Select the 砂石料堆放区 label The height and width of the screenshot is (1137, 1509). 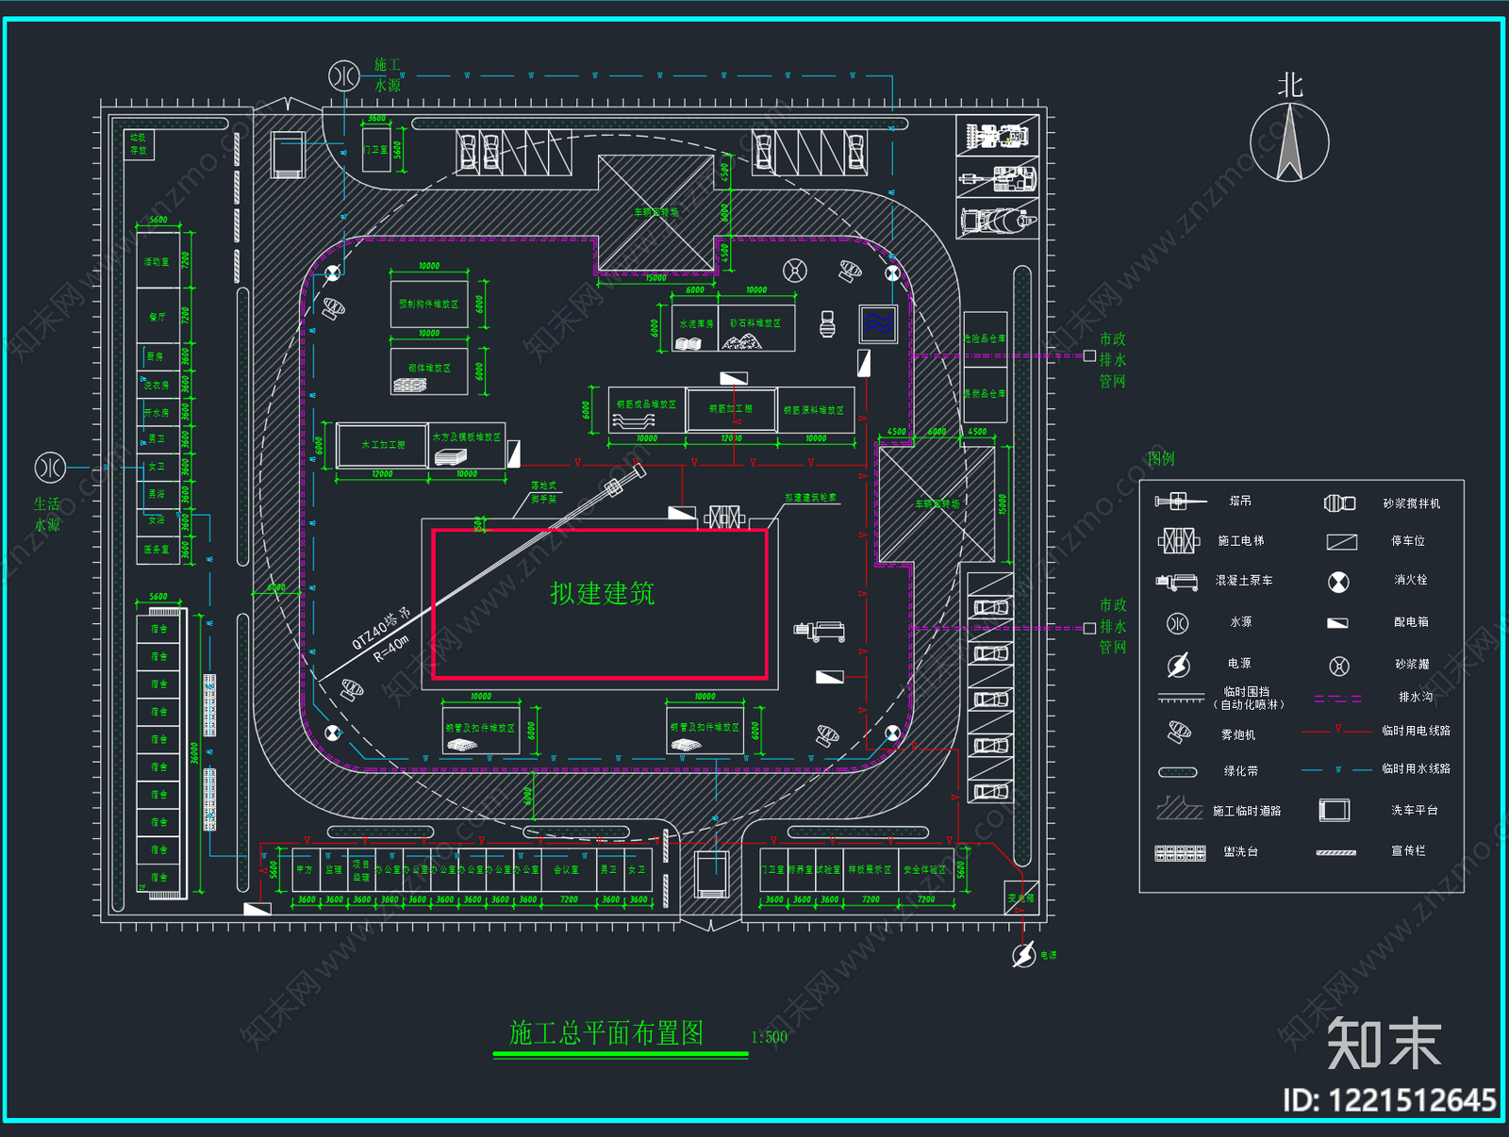click(x=755, y=323)
